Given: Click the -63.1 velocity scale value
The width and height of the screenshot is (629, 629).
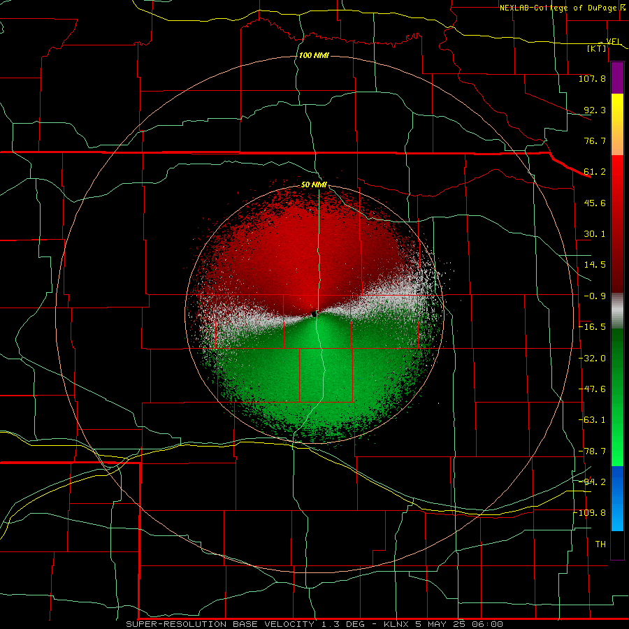Looking at the screenshot, I should pyautogui.click(x=592, y=420).
